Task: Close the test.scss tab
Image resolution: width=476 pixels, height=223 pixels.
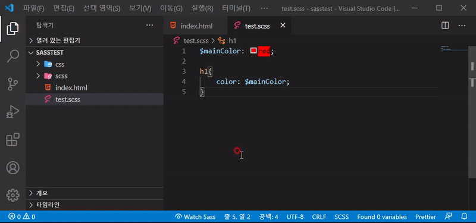Action: click(x=283, y=25)
